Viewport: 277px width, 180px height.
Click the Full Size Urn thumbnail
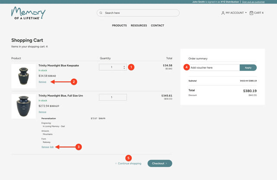point(23,106)
